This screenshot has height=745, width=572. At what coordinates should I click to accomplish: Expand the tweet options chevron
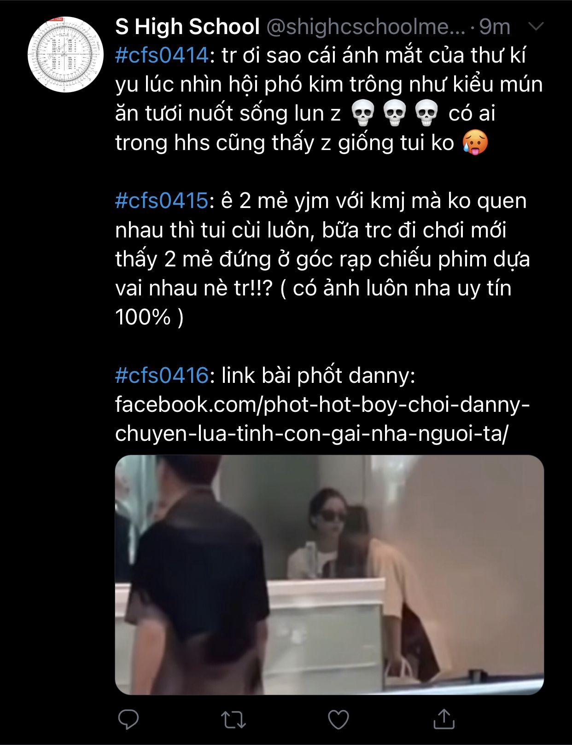(536, 27)
